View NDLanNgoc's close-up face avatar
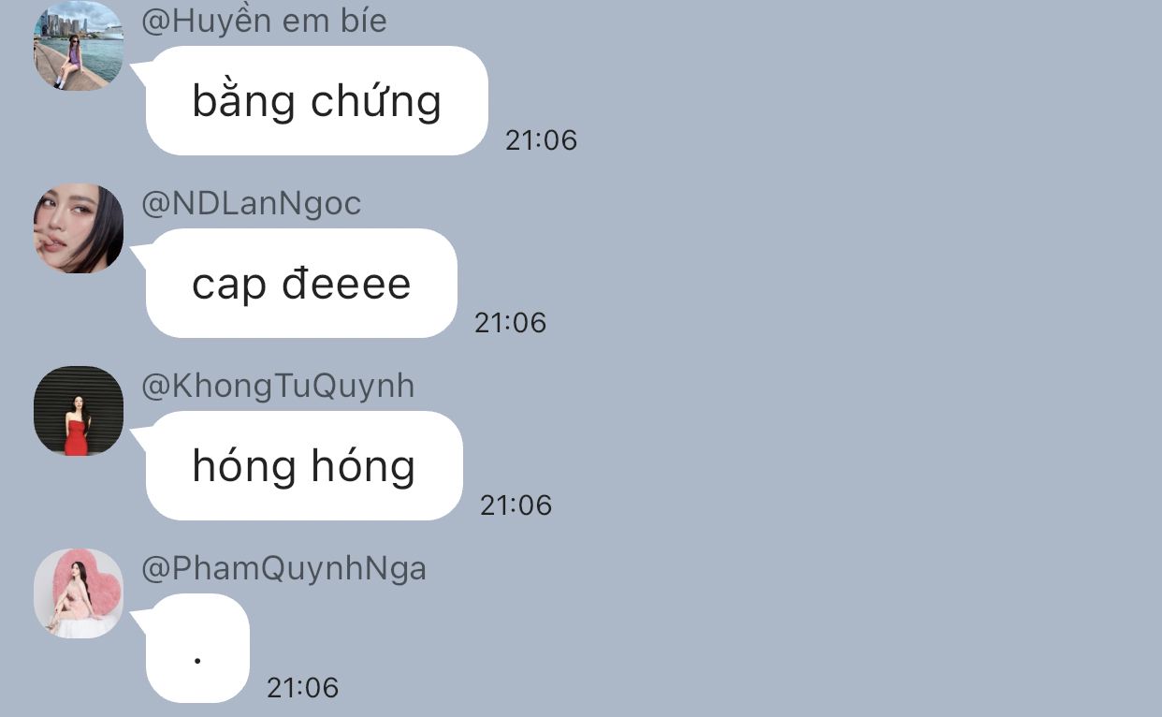 point(79,228)
